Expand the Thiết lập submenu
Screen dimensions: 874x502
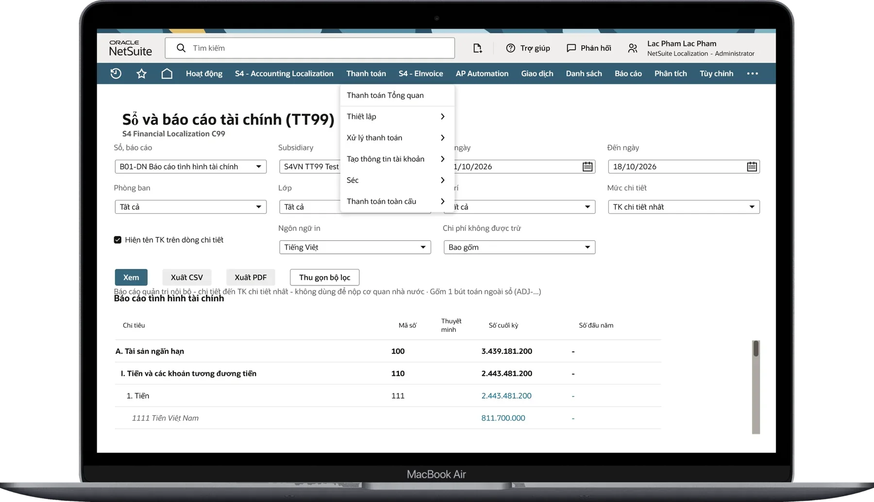[397, 117]
